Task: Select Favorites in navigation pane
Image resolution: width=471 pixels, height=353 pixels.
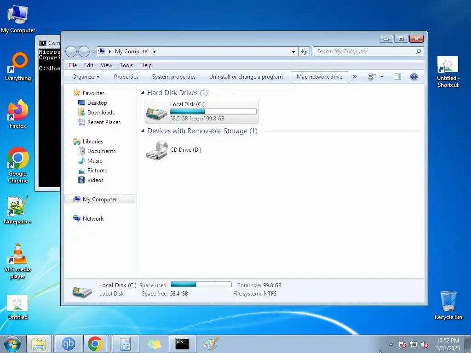Action: click(x=93, y=93)
